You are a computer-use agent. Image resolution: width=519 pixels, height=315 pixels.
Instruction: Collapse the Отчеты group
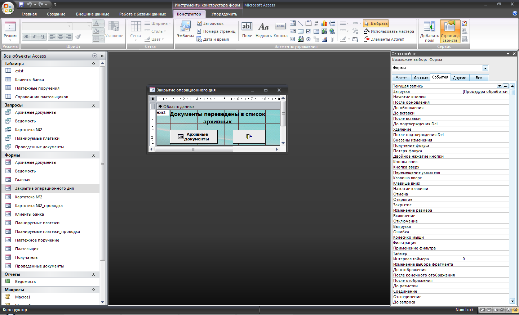93,274
